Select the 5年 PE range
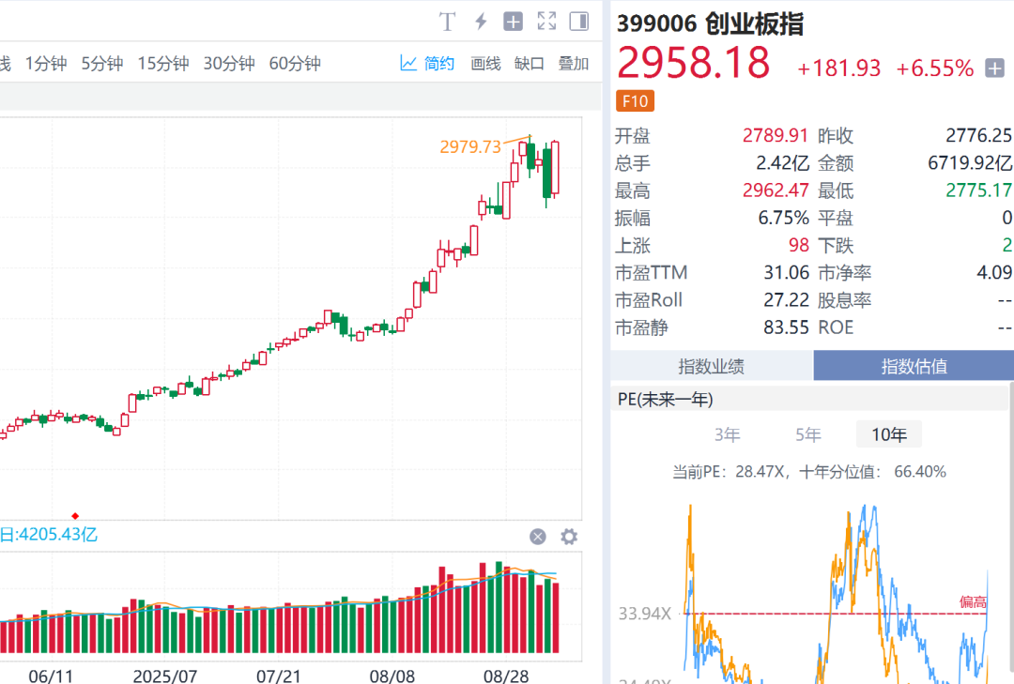Image resolution: width=1014 pixels, height=684 pixels. coord(807,434)
